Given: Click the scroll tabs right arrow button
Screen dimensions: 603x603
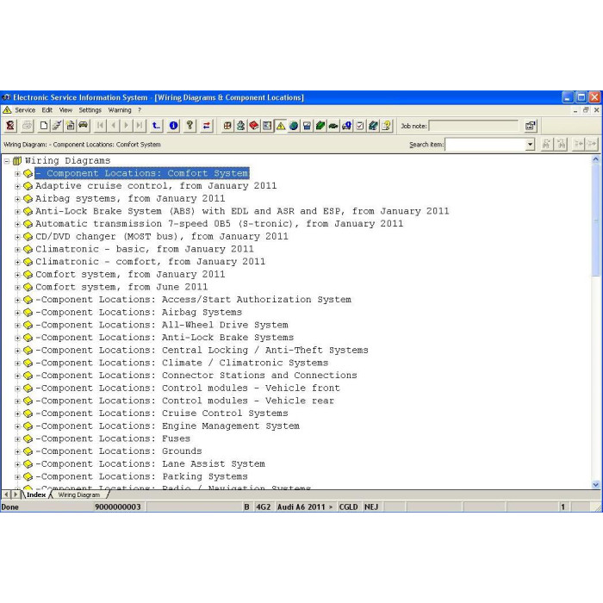Looking at the screenshot, I should (16, 494).
